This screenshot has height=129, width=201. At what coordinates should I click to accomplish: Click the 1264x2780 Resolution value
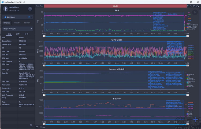[23, 85]
